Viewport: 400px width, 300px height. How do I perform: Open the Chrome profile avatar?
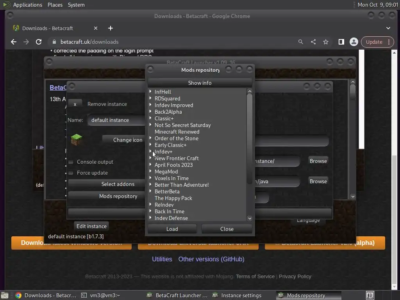[x=354, y=42]
